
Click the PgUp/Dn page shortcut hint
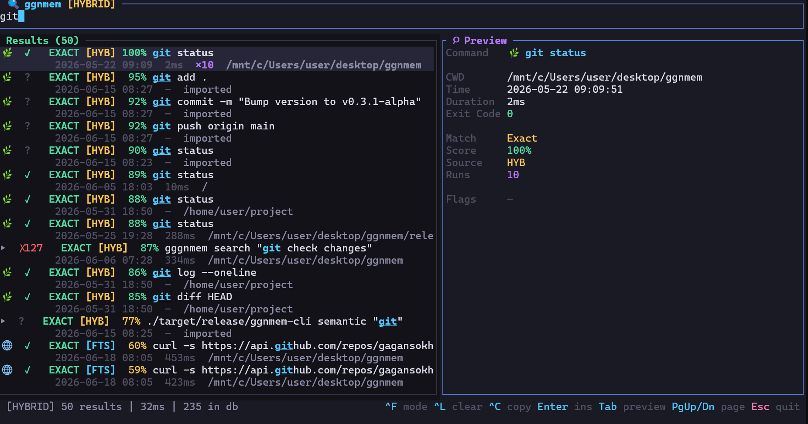pos(708,407)
